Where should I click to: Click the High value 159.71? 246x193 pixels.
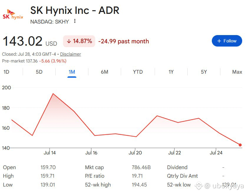point(47,176)
